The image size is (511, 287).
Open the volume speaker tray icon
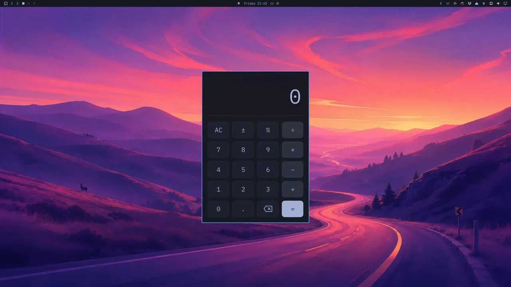coord(498,3)
